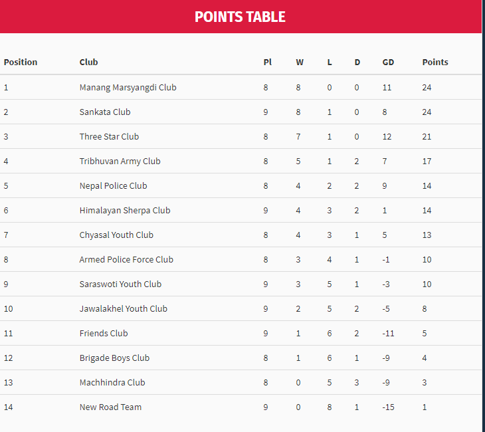
Task: Open the Three Star Club entry
Action: coord(109,136)
